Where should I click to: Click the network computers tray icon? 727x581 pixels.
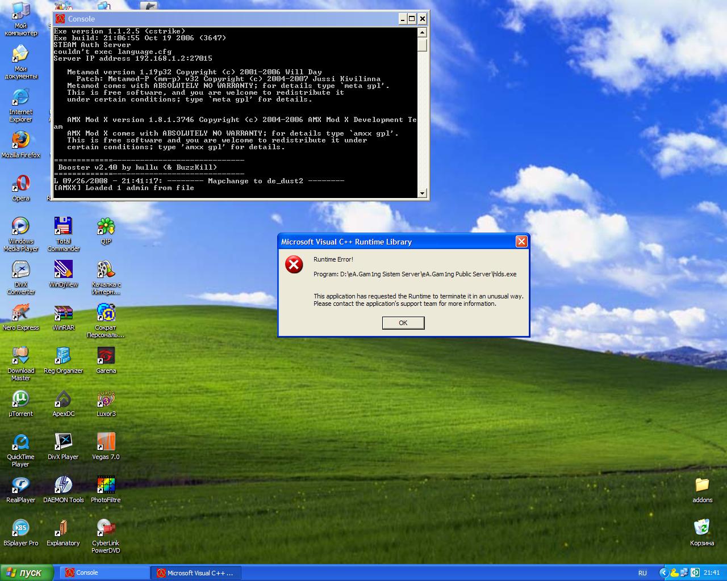[685, 573]
